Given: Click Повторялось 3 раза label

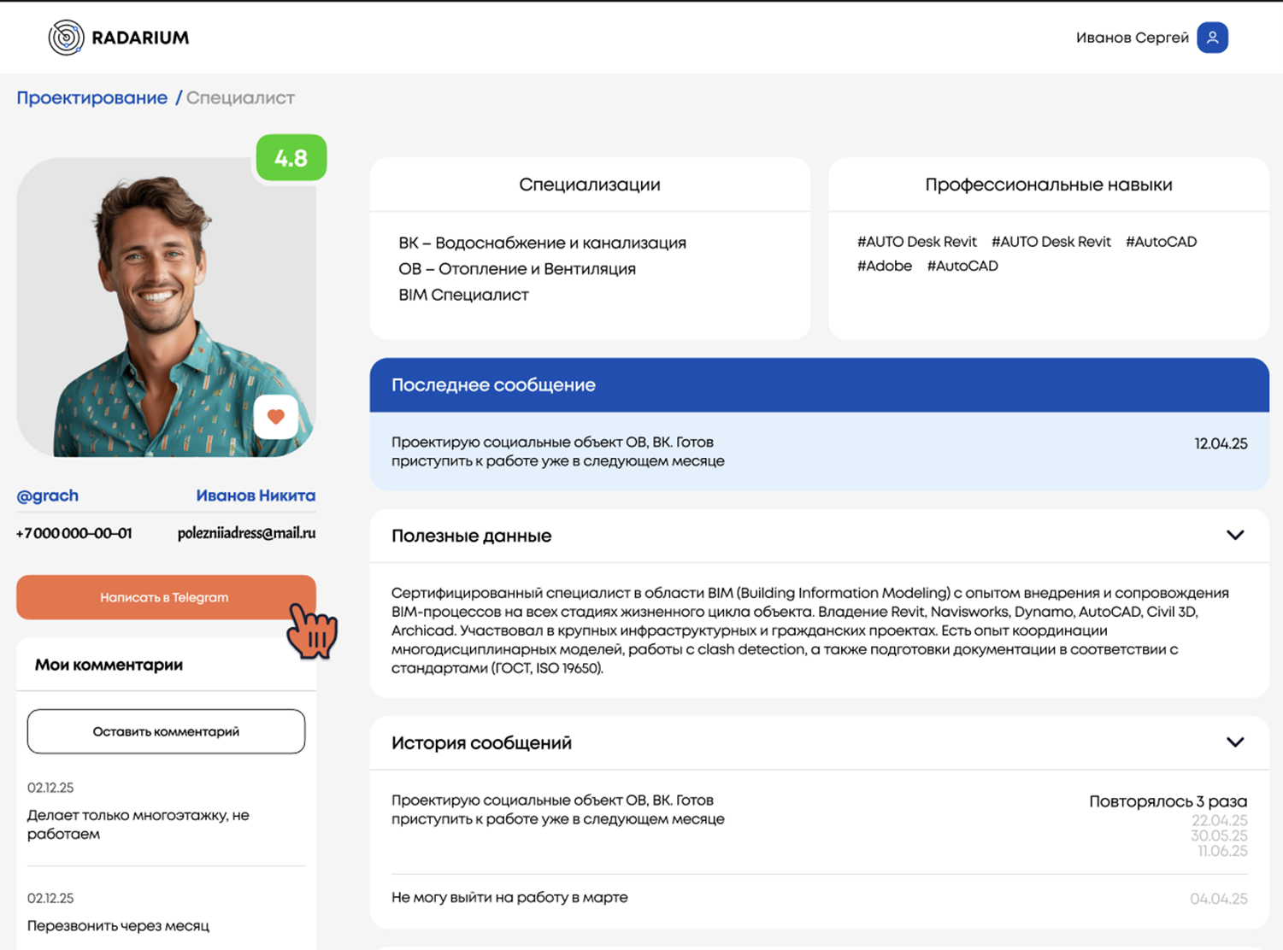Looking at the screenshot, I should pos(1168,801).
